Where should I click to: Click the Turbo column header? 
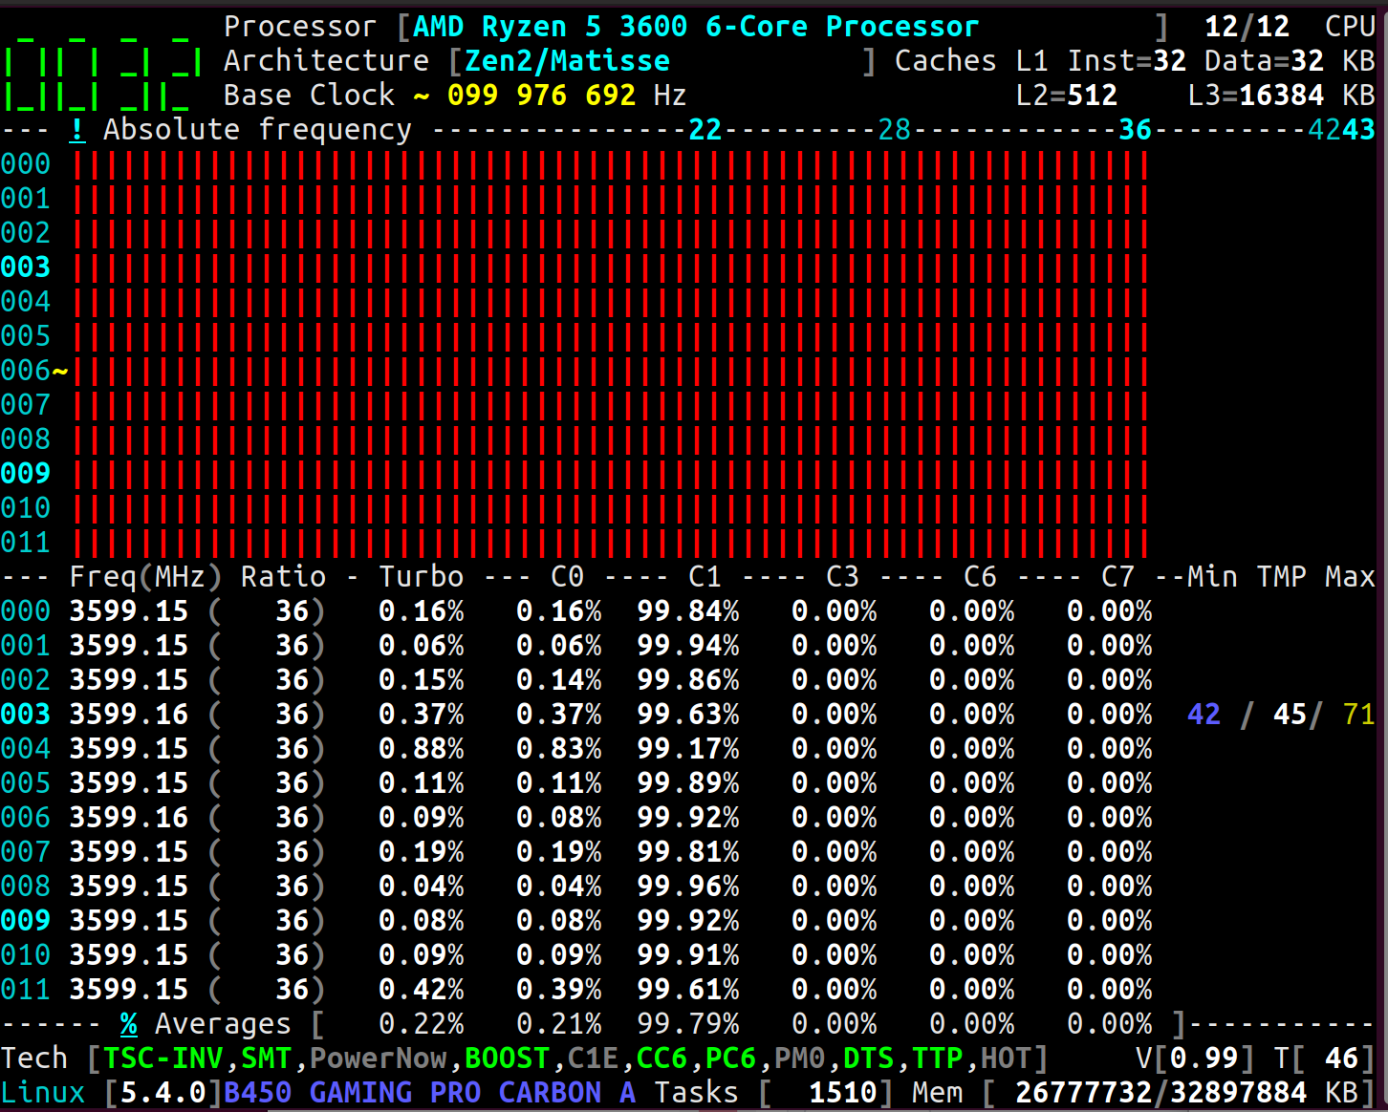(x=421, y=577)
